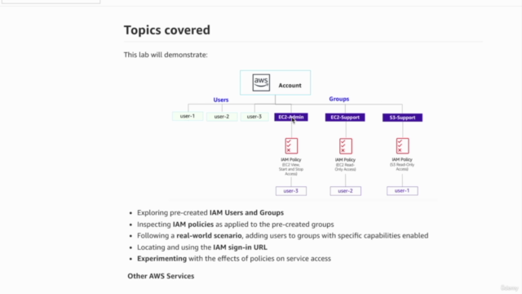Click the bullet about Inspecting IAM policies
The width and height of the screenshot is (522, 294).
[236, 225]
